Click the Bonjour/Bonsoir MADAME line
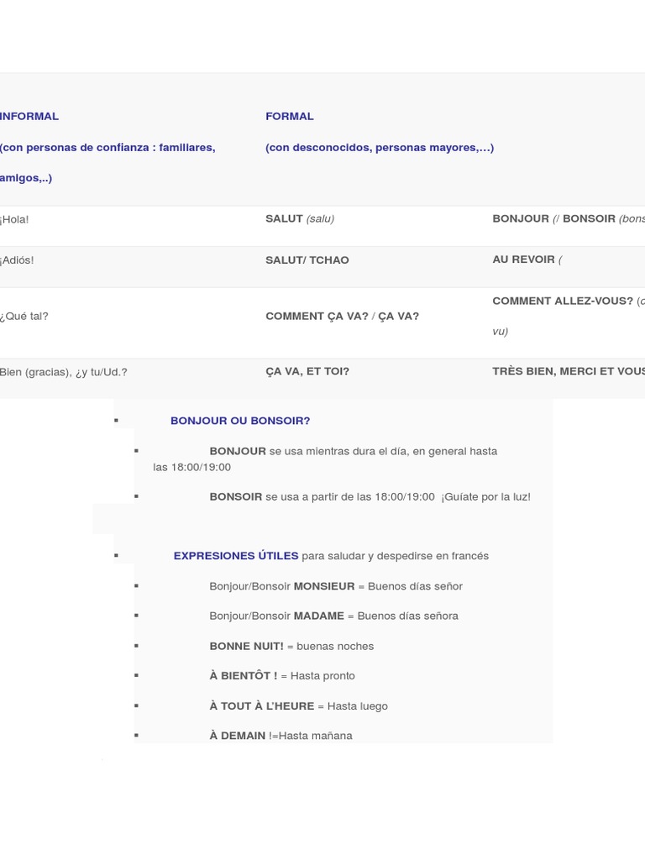Viewport: 645px width, 860px height. pos(333,616)
